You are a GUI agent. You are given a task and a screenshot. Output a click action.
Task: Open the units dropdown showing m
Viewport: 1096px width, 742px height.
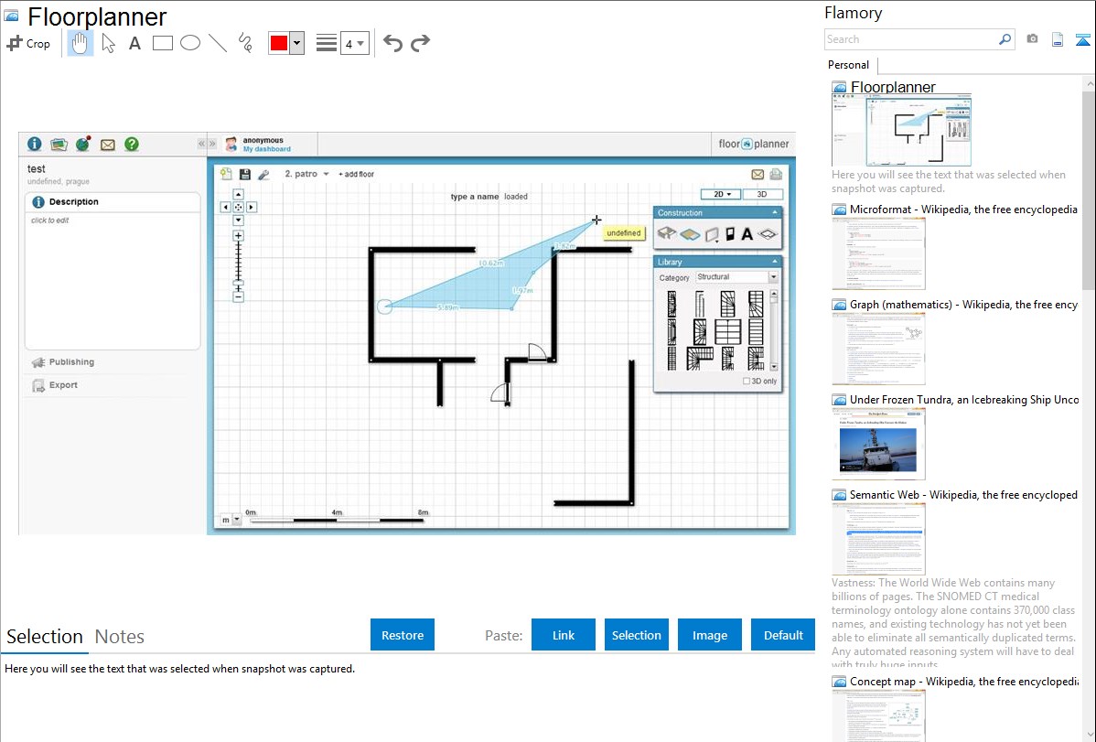(231, 520)
